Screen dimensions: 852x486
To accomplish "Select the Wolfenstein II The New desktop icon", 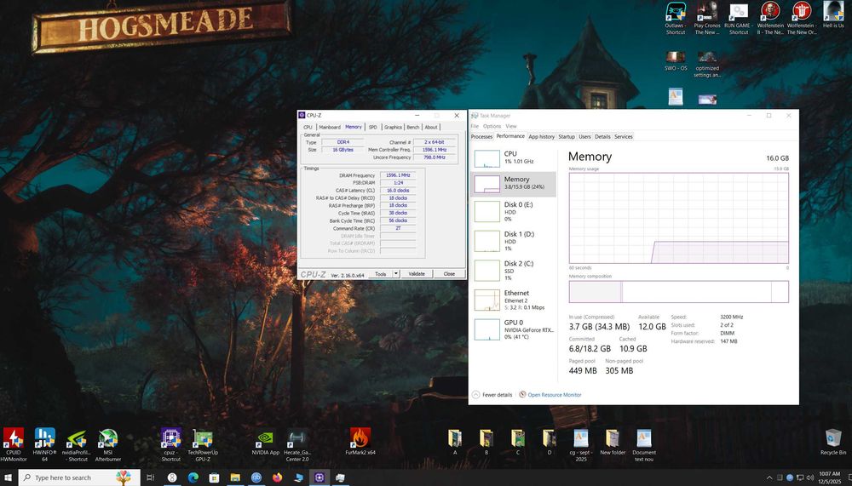I will (x=770, y=18).
